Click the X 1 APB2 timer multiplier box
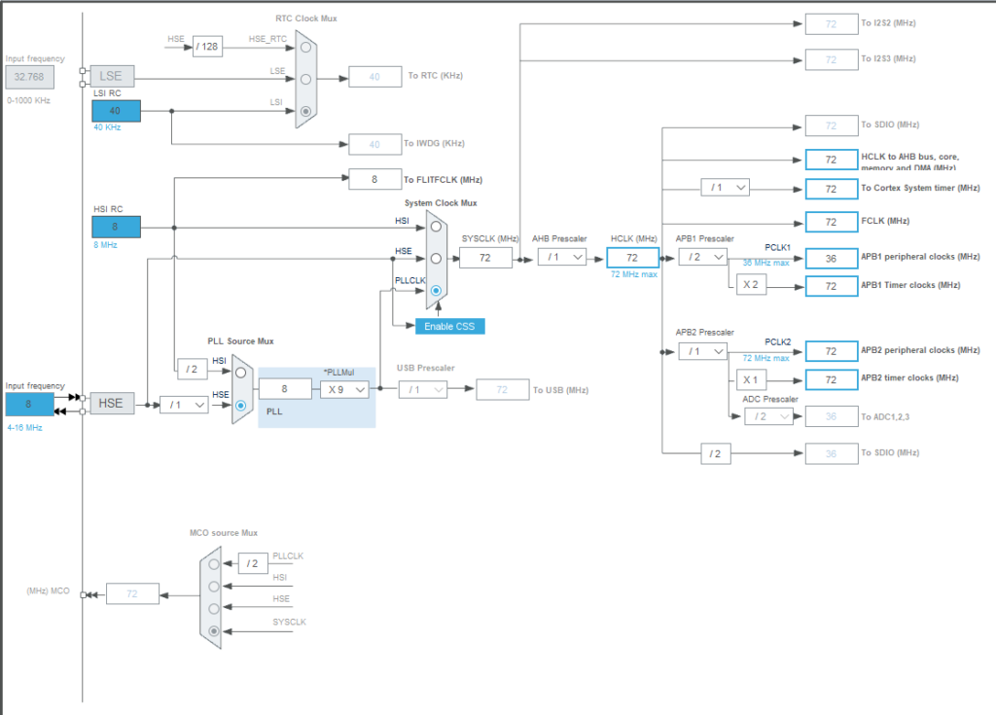Viewport: 996px width, 715px height. tap(752, 380)
